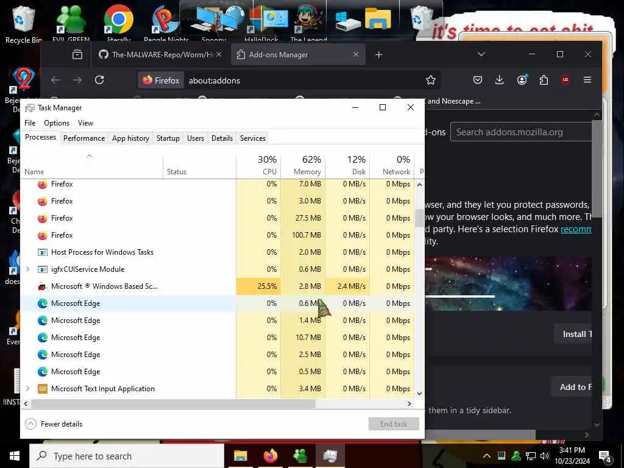Open Firefox Pocket save icon
The width and height of the screenshot is (624, 468).
pos(478,80)
